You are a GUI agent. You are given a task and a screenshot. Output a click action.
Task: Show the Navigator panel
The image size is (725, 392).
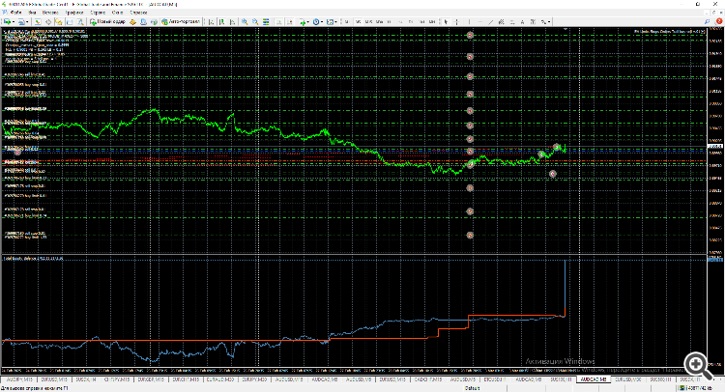(59, 21)
